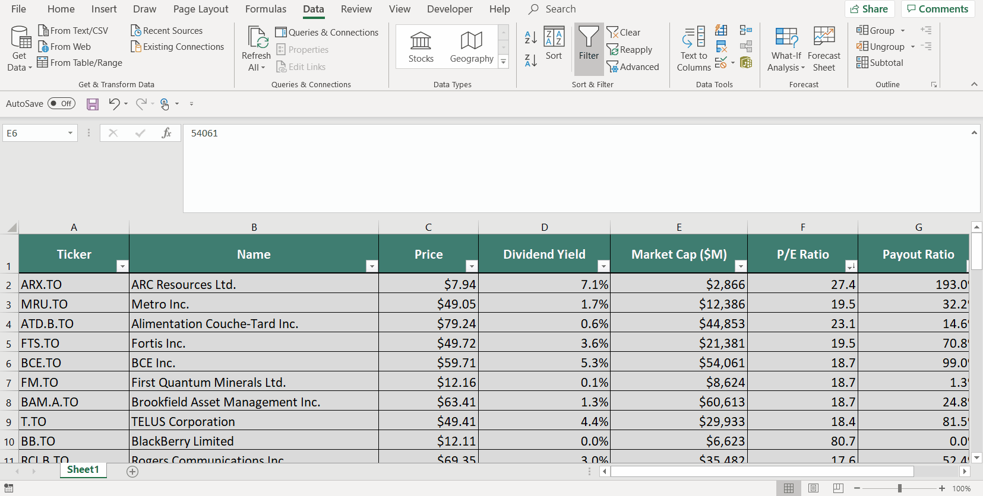983x496 pixels.
Task: Click the Filter funnel icon
Action: click(x=589, y=44)
